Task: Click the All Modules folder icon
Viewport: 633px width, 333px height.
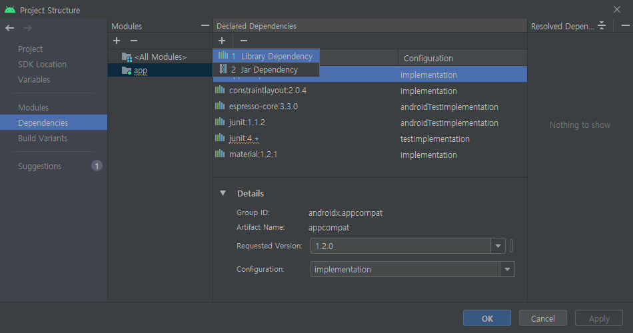Action: [x=127, y=57]
